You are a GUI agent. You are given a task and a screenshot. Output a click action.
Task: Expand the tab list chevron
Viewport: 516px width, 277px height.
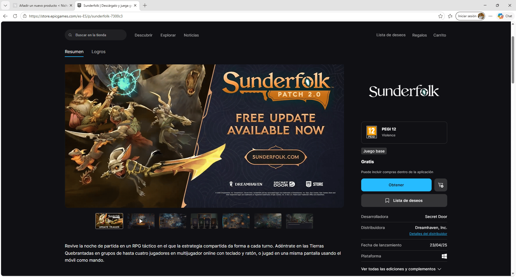click(5, 5)
